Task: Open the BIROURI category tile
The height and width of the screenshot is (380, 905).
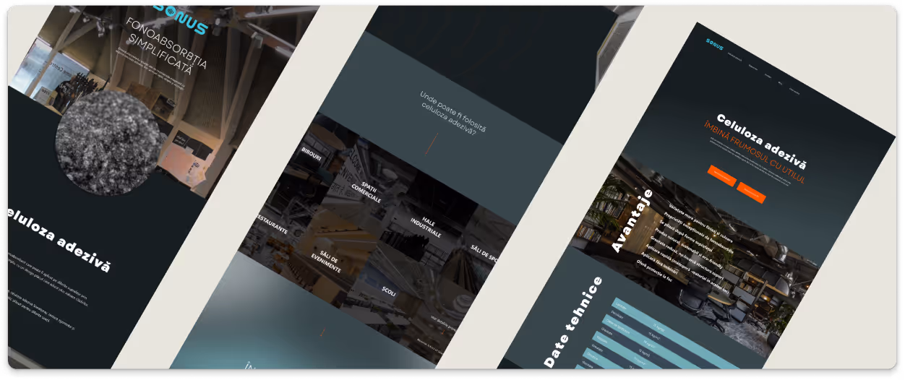Action: [312, 154]
